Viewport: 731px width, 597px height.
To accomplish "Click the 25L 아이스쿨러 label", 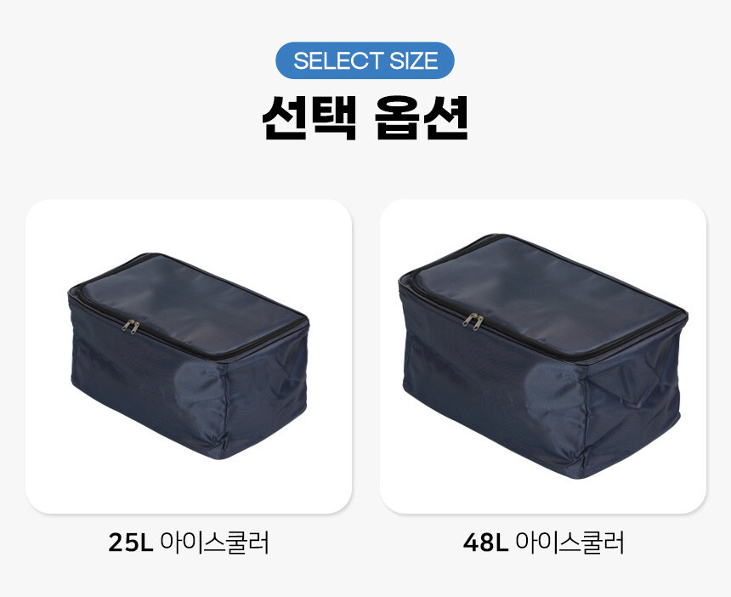I will tap(189, 542).
